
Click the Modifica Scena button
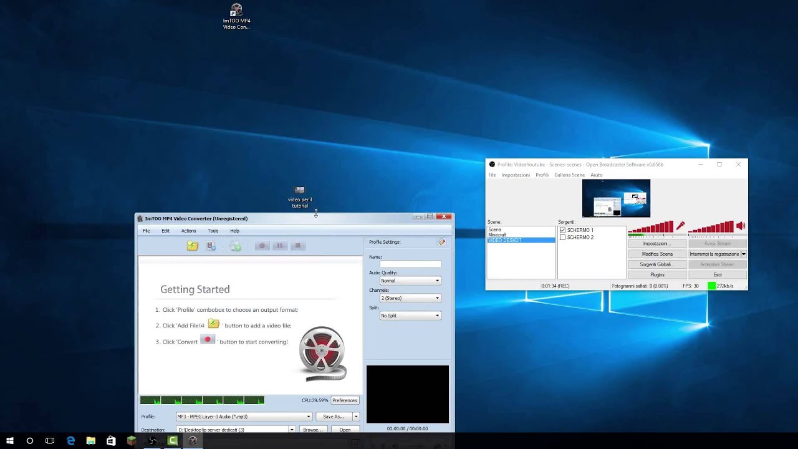[x=657, y=254]
